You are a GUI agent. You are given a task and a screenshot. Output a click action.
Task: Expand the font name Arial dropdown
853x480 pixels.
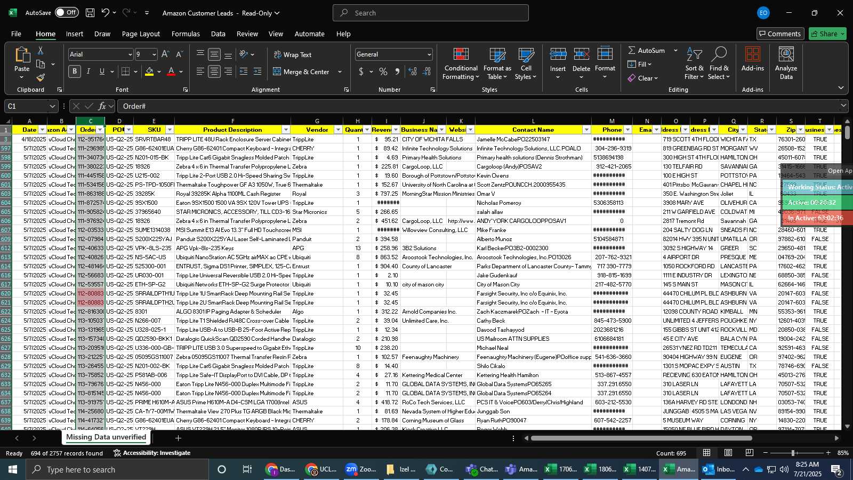130,54
